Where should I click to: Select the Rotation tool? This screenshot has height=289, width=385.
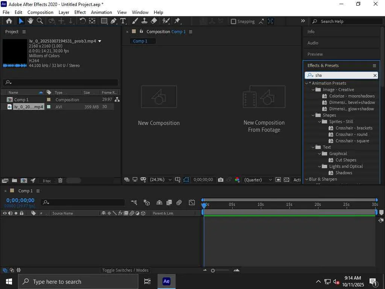83,21
